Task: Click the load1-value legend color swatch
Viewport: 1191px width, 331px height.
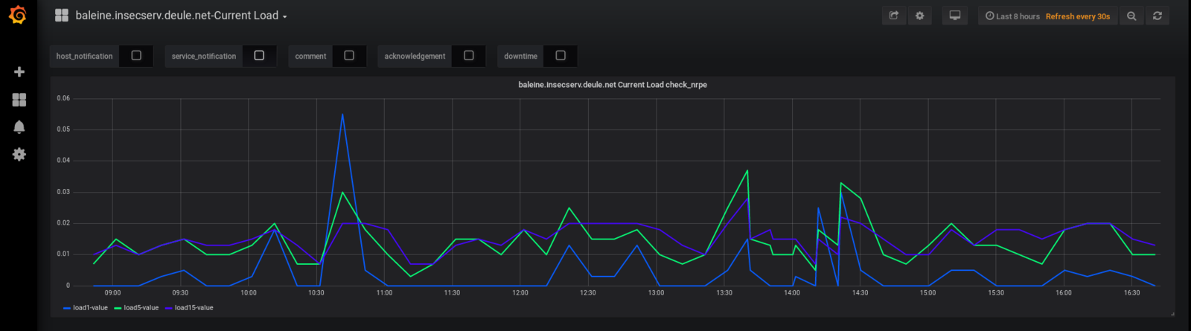Action: pyautogui.click(x=67, y=308)
